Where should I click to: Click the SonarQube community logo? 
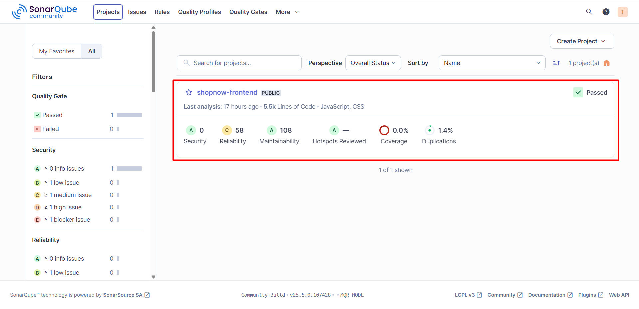click(x=45, y=12)
